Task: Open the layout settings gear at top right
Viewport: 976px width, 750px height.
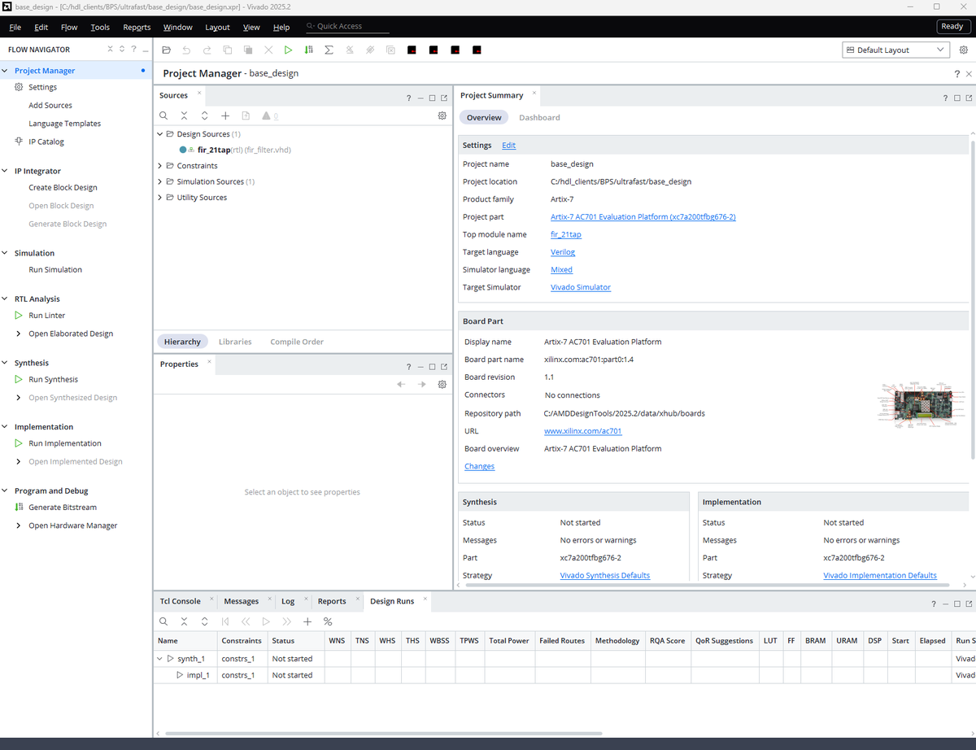Action: coord(964,50)
